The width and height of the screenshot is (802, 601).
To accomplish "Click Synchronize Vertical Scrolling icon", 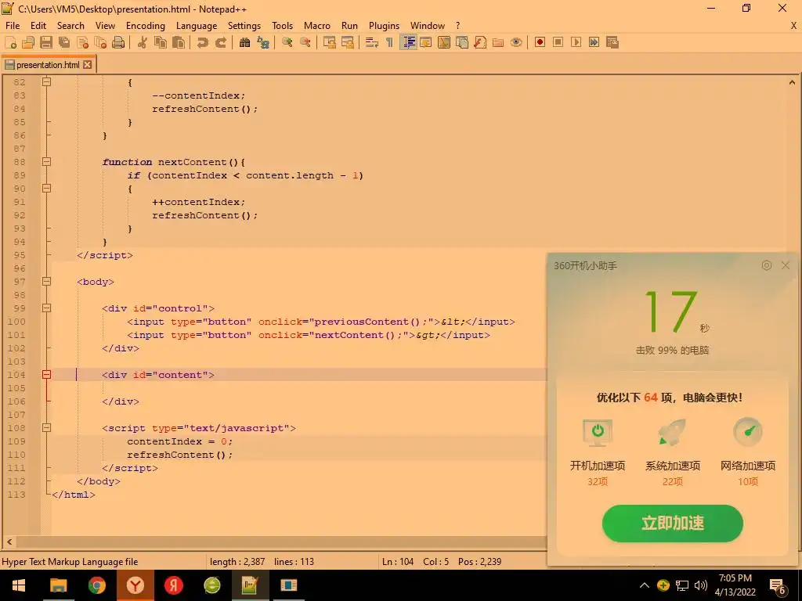I will click(x=330, y=42).
